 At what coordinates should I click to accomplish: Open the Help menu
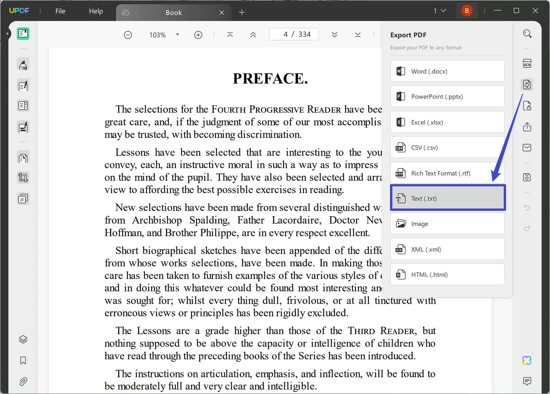(x=96, y=11)
